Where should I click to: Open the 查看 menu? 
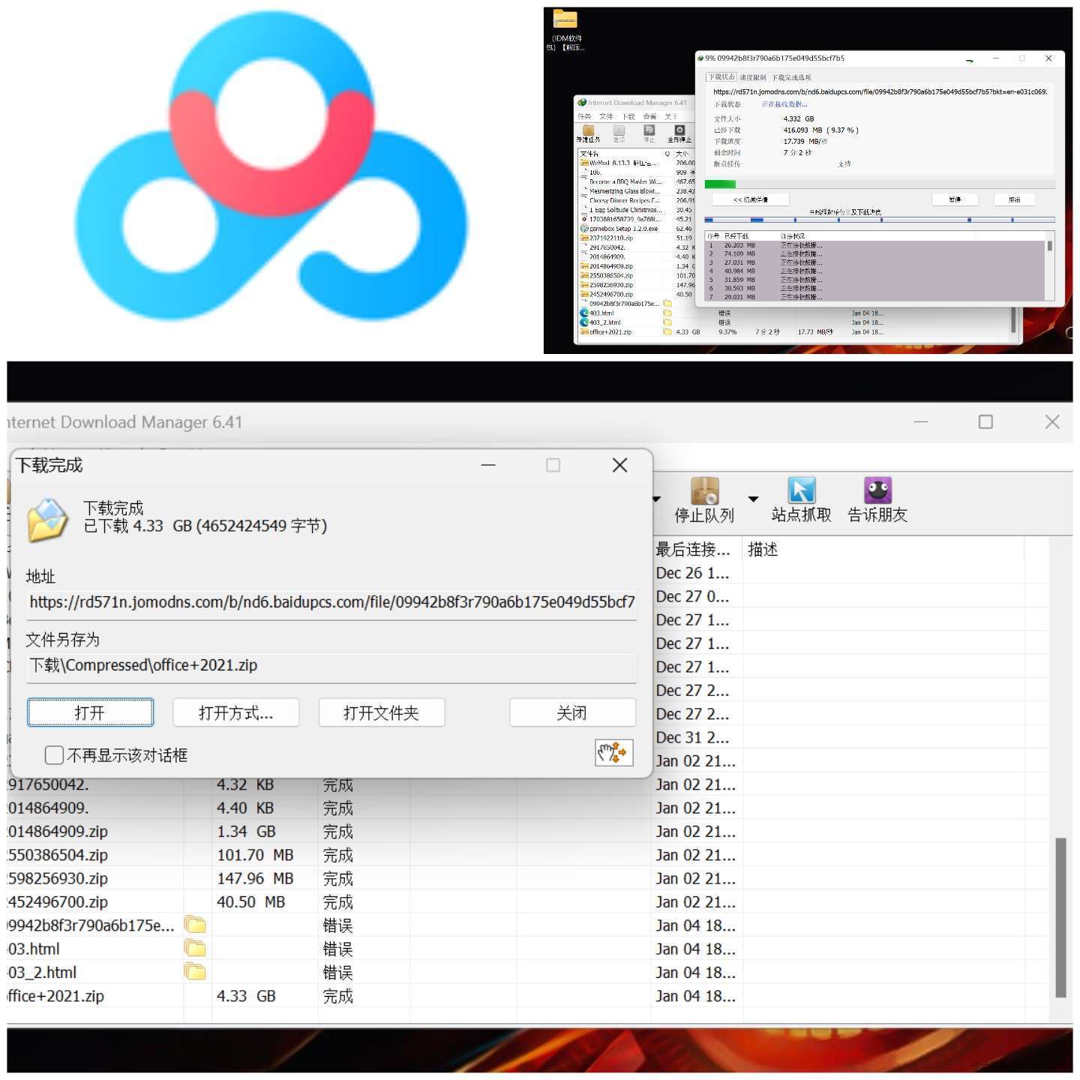tap(649, 116)
